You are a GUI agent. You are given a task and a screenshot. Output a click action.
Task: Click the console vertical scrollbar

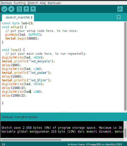point(125,133)
